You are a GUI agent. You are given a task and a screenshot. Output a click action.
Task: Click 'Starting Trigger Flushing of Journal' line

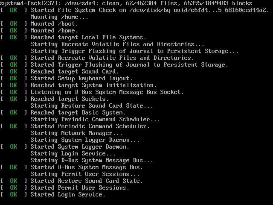(134, 51)
